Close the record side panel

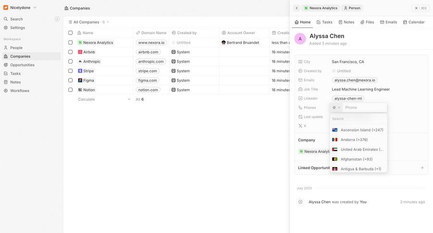(x=420, y=8)
